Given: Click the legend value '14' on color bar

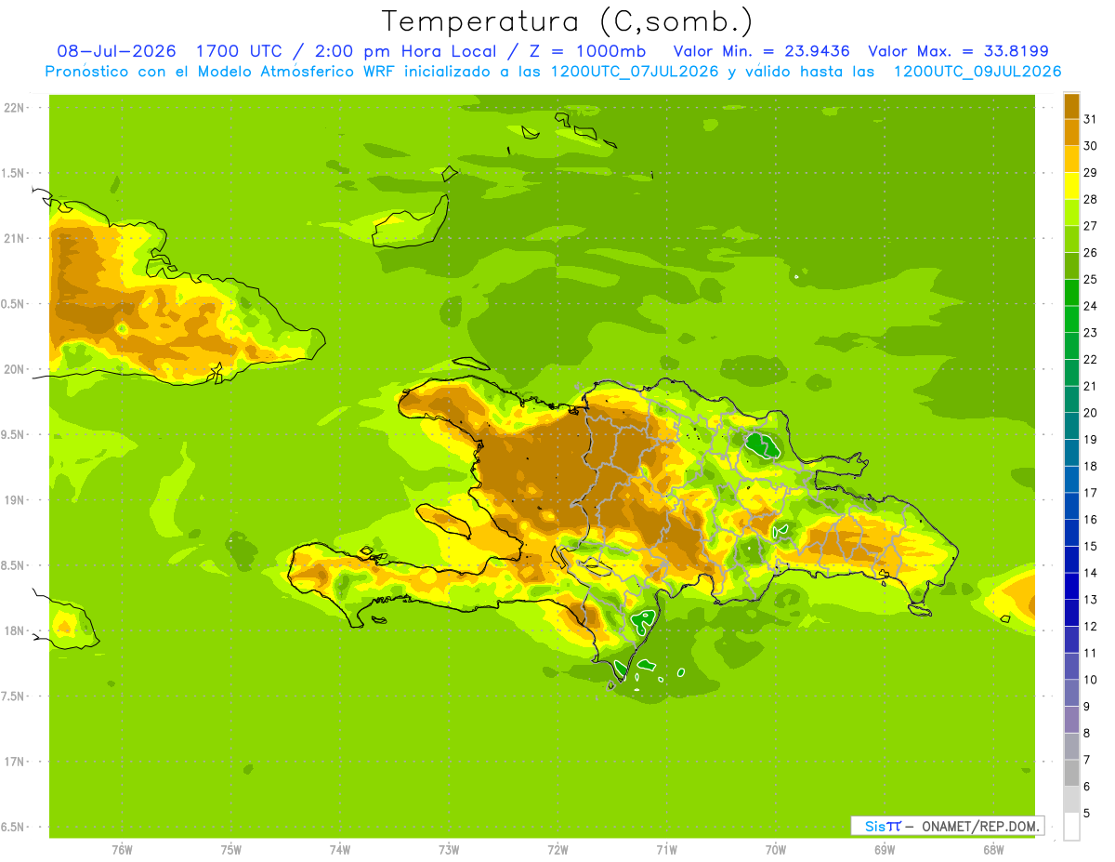Looking at the screenshot, I should (1089, 573).
